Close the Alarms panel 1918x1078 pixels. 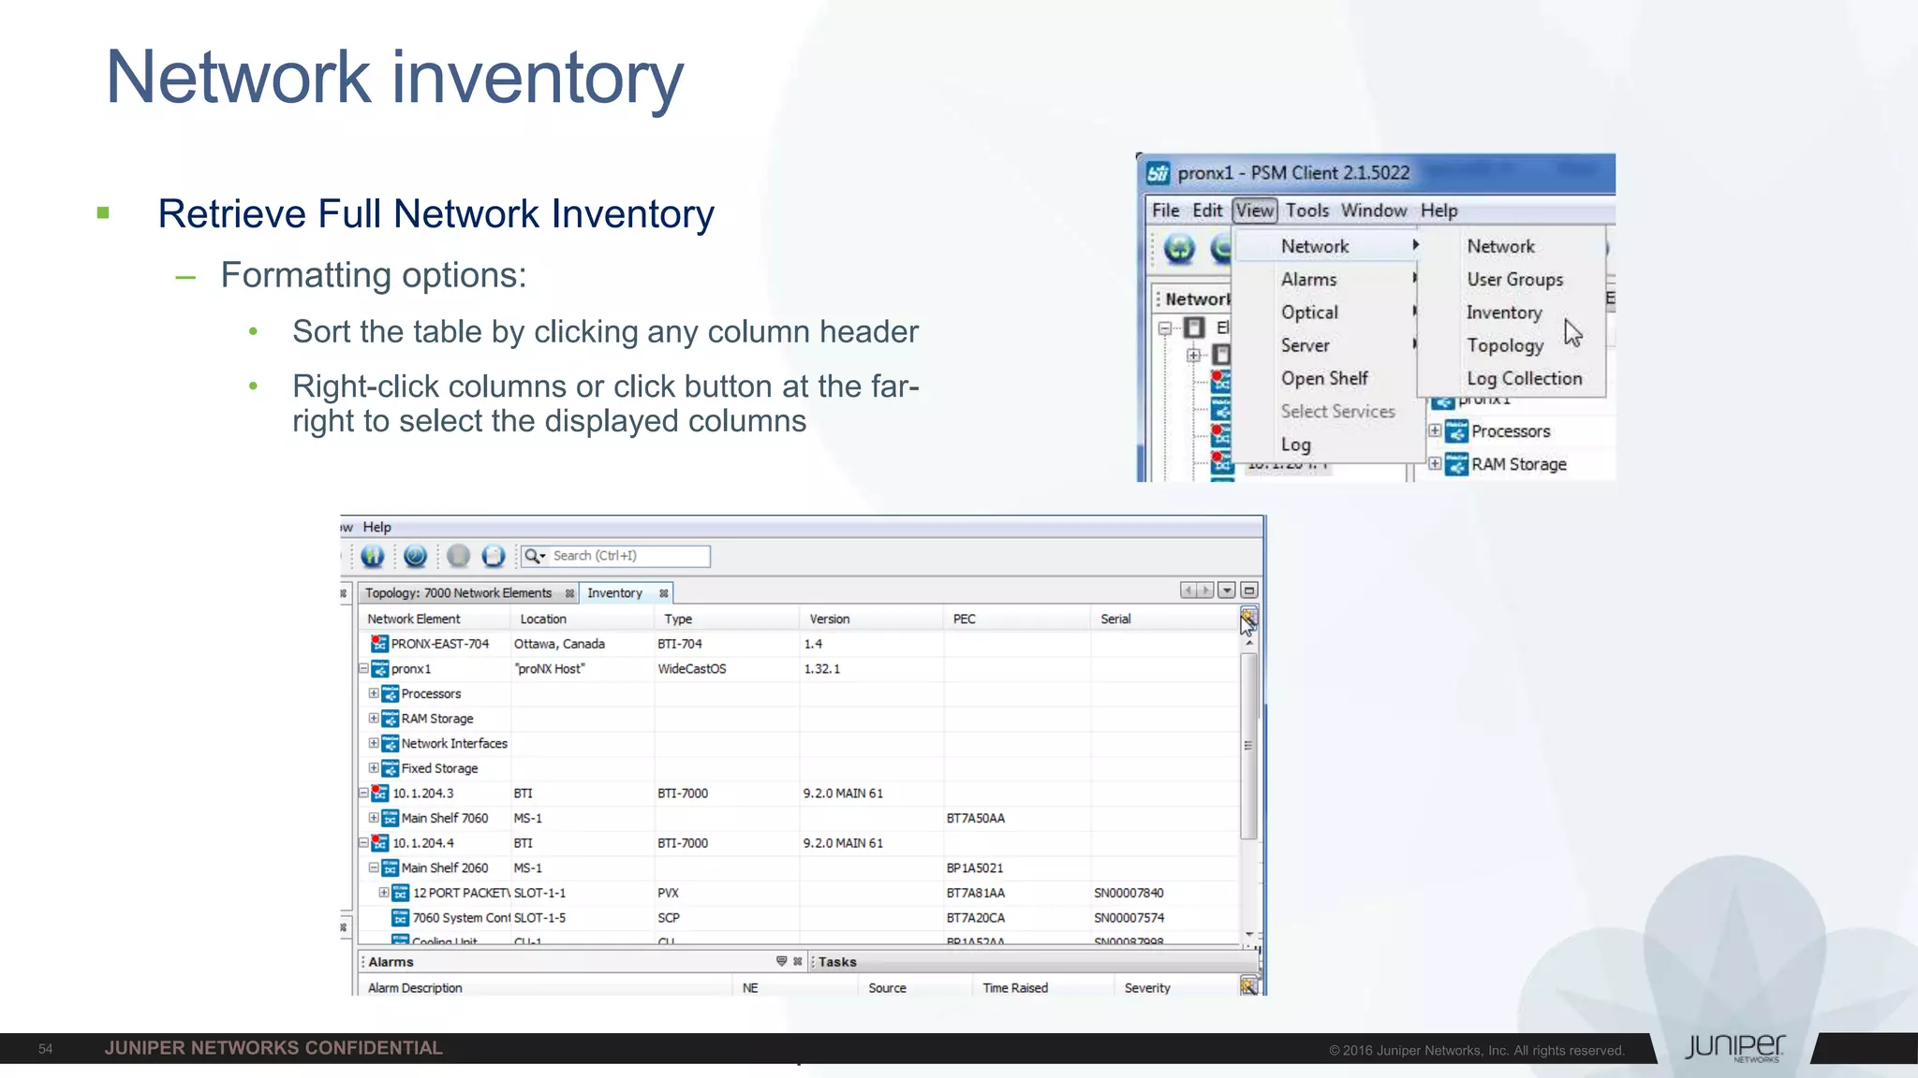coord(798,961)
